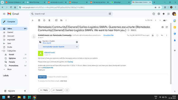This screenshot has height=100, width=178.
Task: Archive this email using the archive icon
Action: tap(39, 20)
